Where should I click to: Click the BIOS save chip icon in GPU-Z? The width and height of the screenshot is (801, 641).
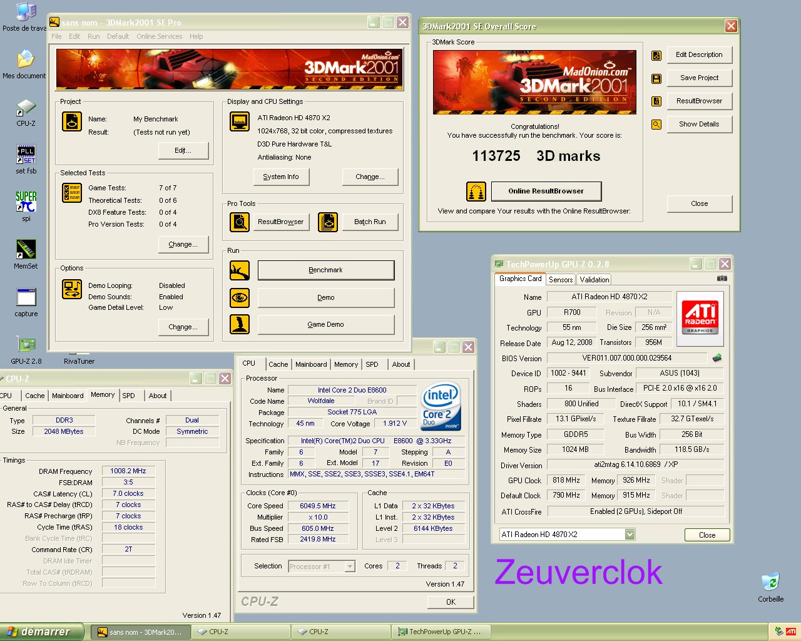[717, 358]
